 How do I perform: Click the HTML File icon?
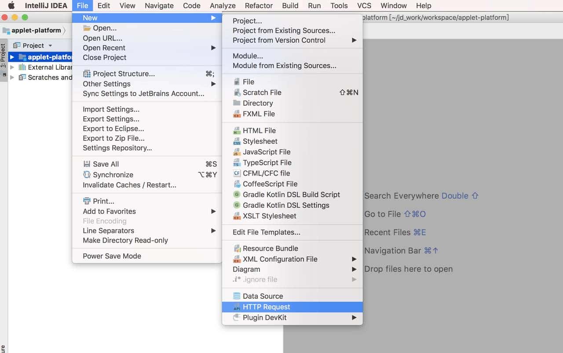[x=237, y=131]
